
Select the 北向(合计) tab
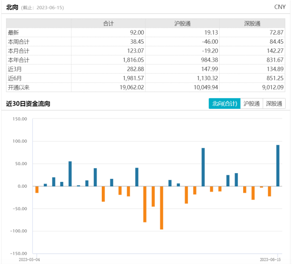pos(224,103)
